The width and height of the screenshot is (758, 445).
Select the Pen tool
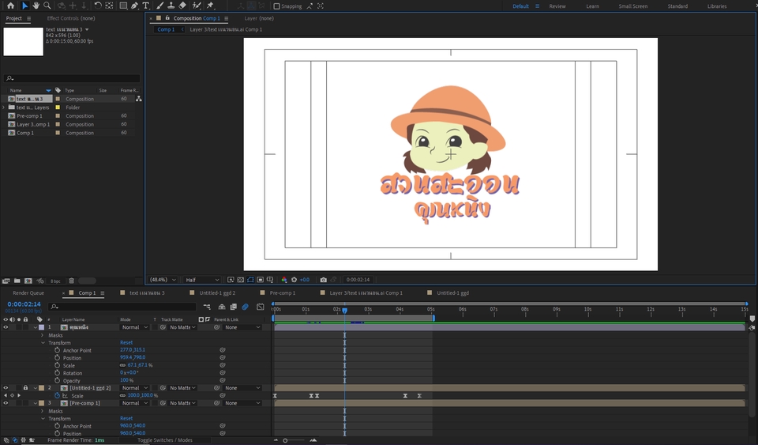click(x=135, y=6)
